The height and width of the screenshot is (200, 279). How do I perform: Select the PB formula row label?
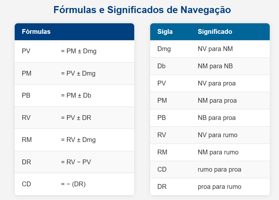click(x=26, y=95)
